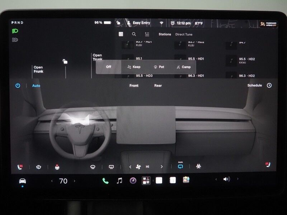Tap the volume speaker icon
287x215 pixels.
(227, 179)
